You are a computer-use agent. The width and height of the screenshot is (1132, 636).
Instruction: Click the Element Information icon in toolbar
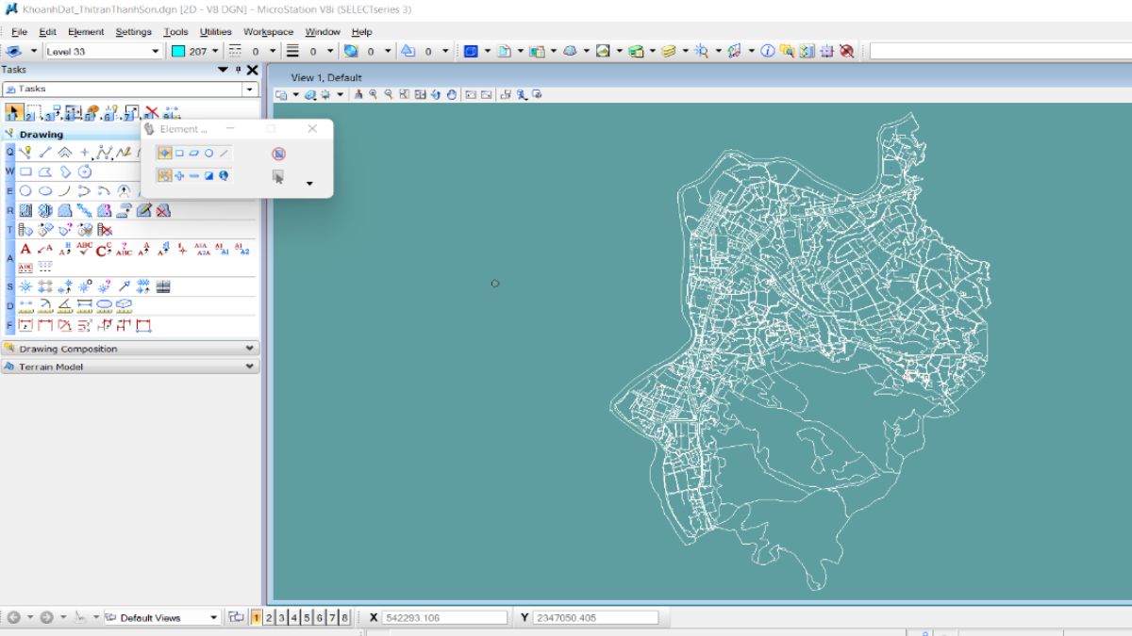pyautogui.click(x=768, y=51)
